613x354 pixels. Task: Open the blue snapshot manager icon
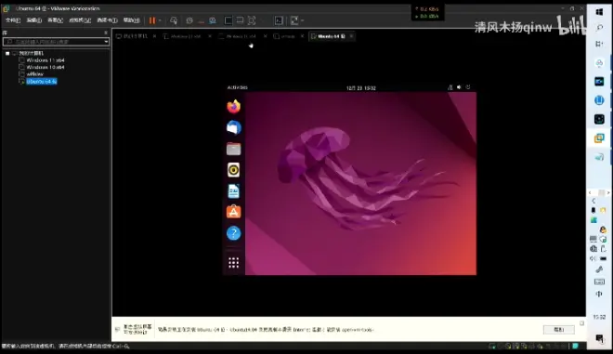pyautogui.click(x=213, y=20)
